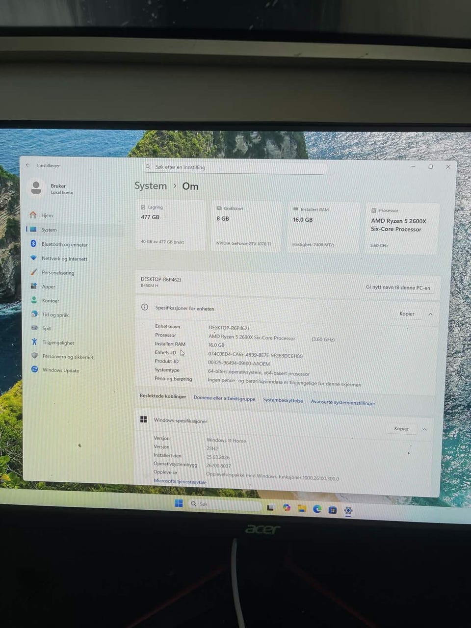The width and height of the screenshot is (471, 628).
Task: Open the Systembeskyttelse link
Action: tap(283, 400)
